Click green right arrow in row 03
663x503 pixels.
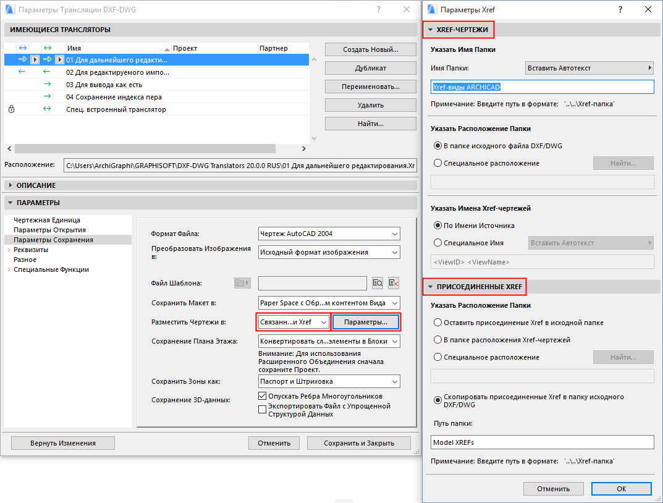click(48, 84)
